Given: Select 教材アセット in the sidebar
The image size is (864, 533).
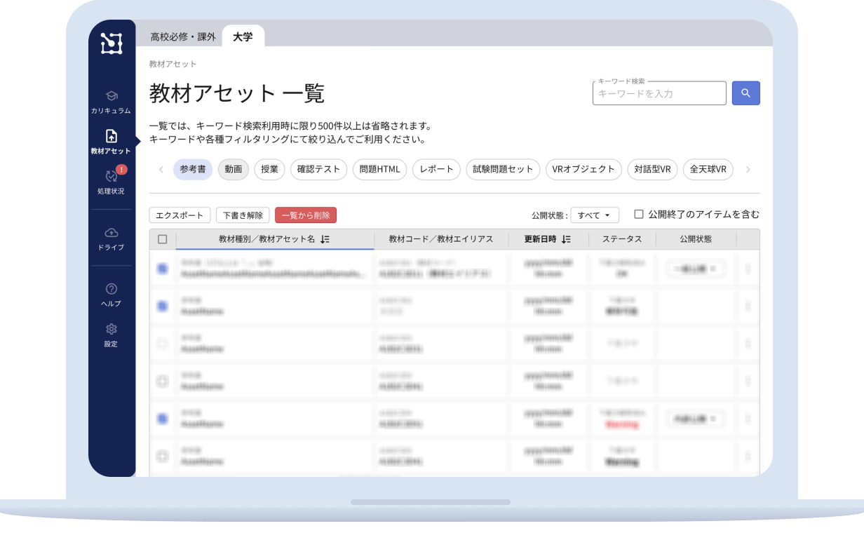Looking at the screenshot, I should pos(111,141).
